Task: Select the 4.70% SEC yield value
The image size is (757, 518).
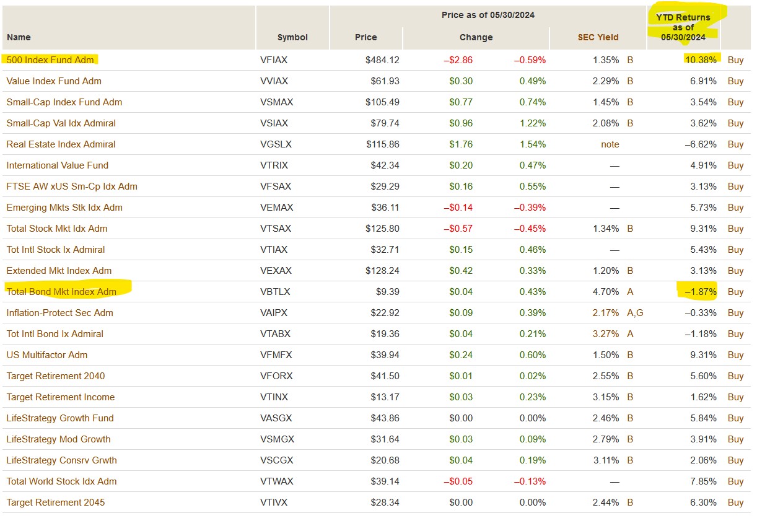Action: click(x=605, y=292)
